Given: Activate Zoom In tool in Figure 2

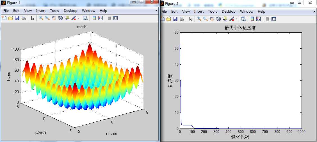Looking at the screenshot, I should point(199,19).
